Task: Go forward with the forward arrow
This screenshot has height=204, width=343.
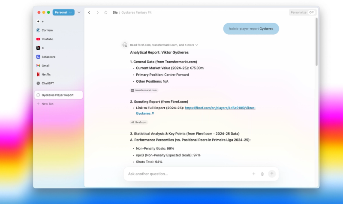Action: (x=98, y=12)
